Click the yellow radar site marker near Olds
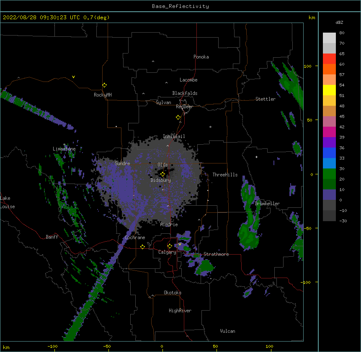 (162, 174)
